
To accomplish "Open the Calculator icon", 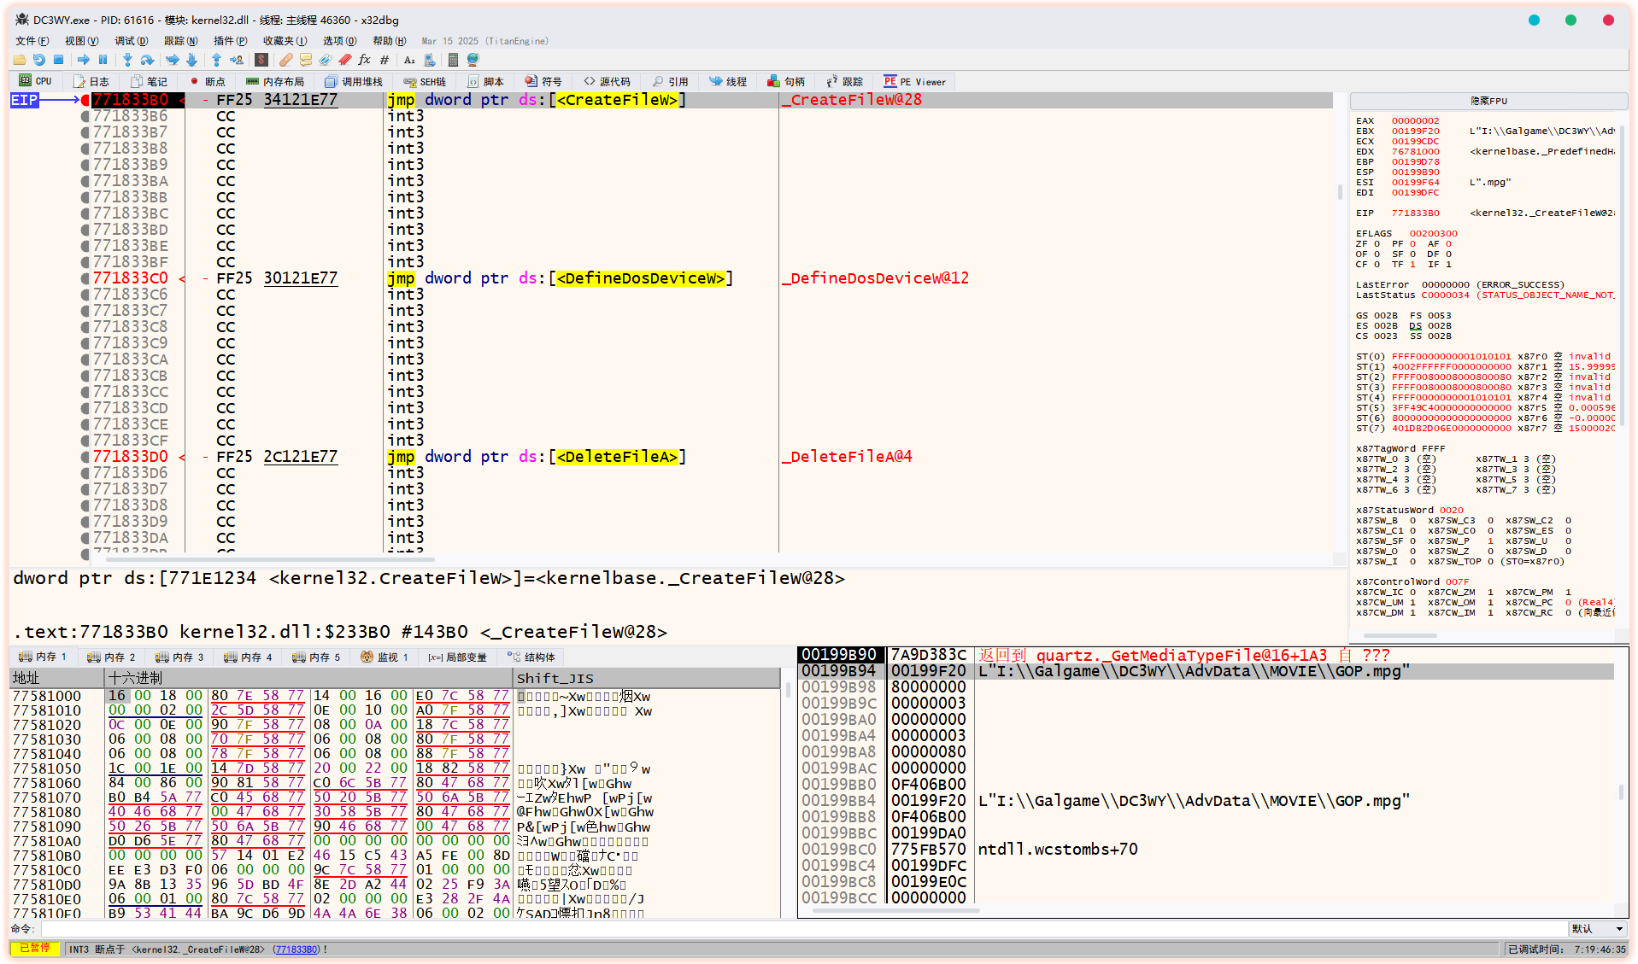I will 453,60.
